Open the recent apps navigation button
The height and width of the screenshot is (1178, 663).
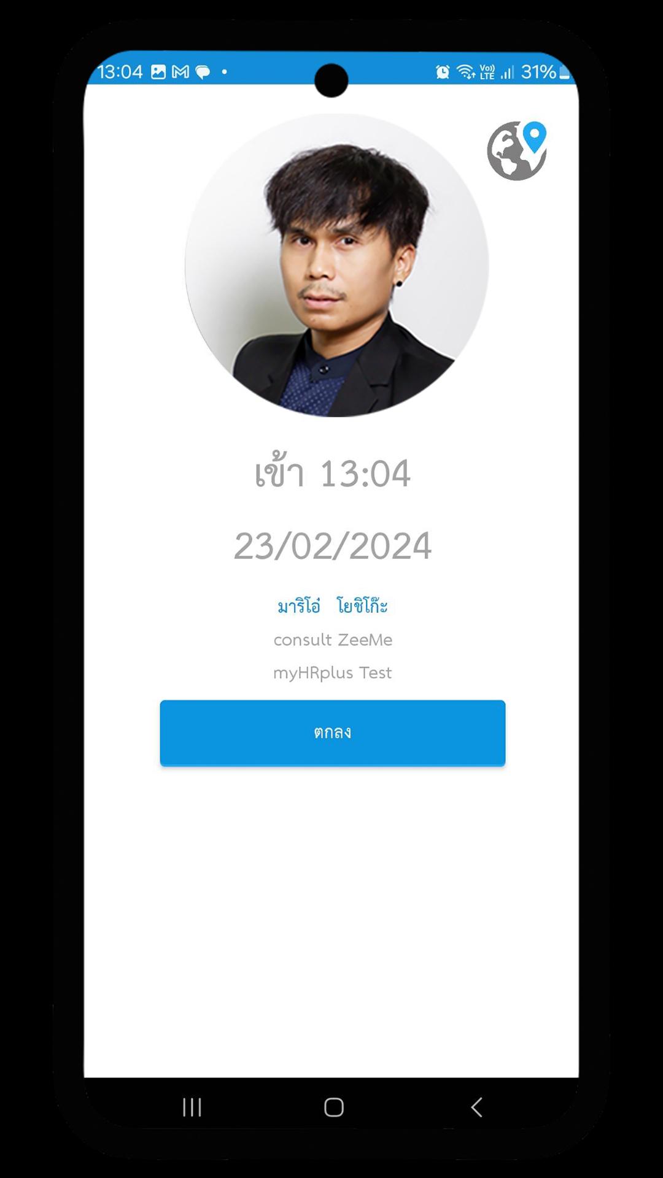[192, 1107]
